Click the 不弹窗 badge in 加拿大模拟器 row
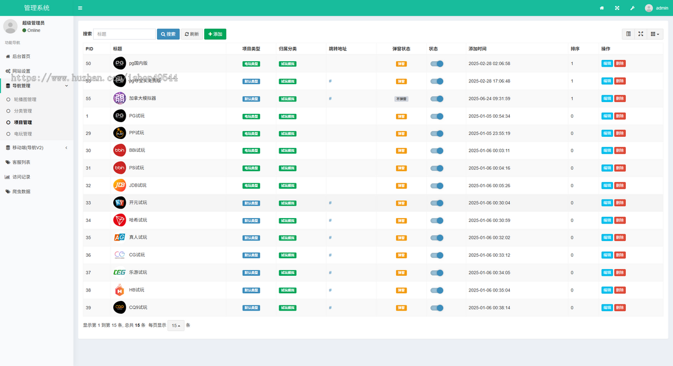This screenshot has width=673, height=366. click(x=402, y=99)
